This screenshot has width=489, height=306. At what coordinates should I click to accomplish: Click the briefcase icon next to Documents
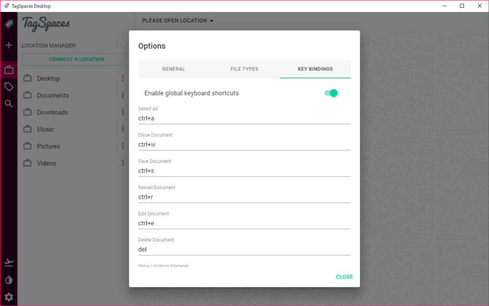[x=27, y=95]
